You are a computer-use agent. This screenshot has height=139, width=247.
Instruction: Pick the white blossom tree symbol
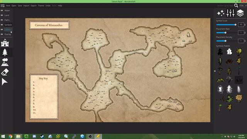pos(229,80)
